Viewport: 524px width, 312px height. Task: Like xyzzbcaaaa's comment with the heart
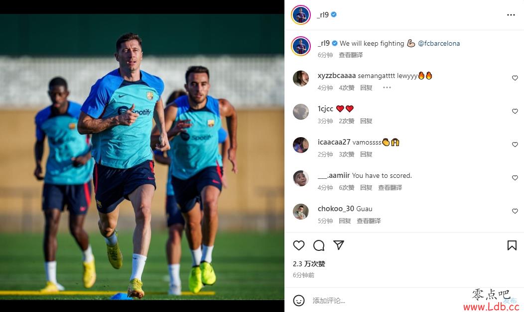(515, 78)
